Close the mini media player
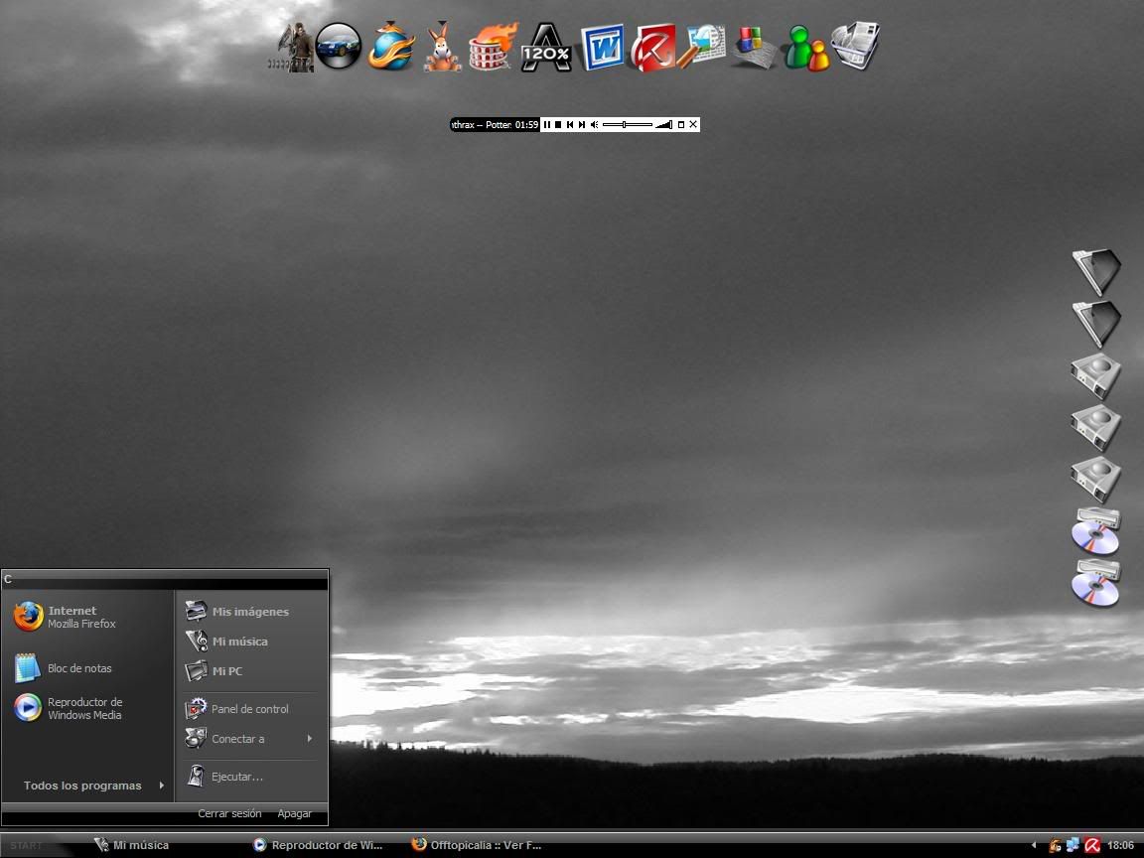Viewport: 1144px width, 858px height. [x=693, y=125]
